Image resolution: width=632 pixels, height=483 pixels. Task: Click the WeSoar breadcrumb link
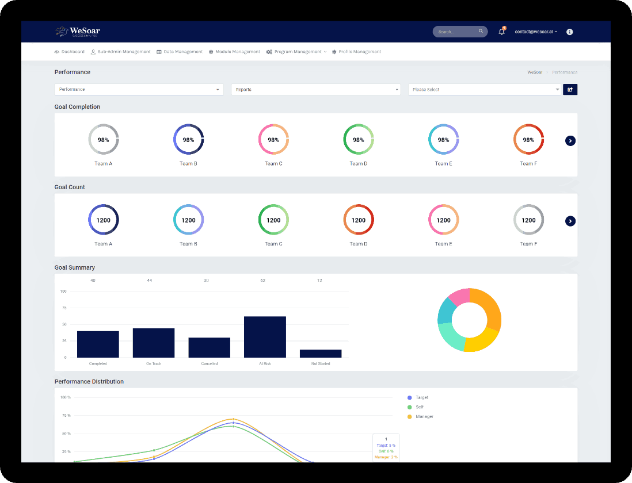pyautogui.click(x=535, y=72)
